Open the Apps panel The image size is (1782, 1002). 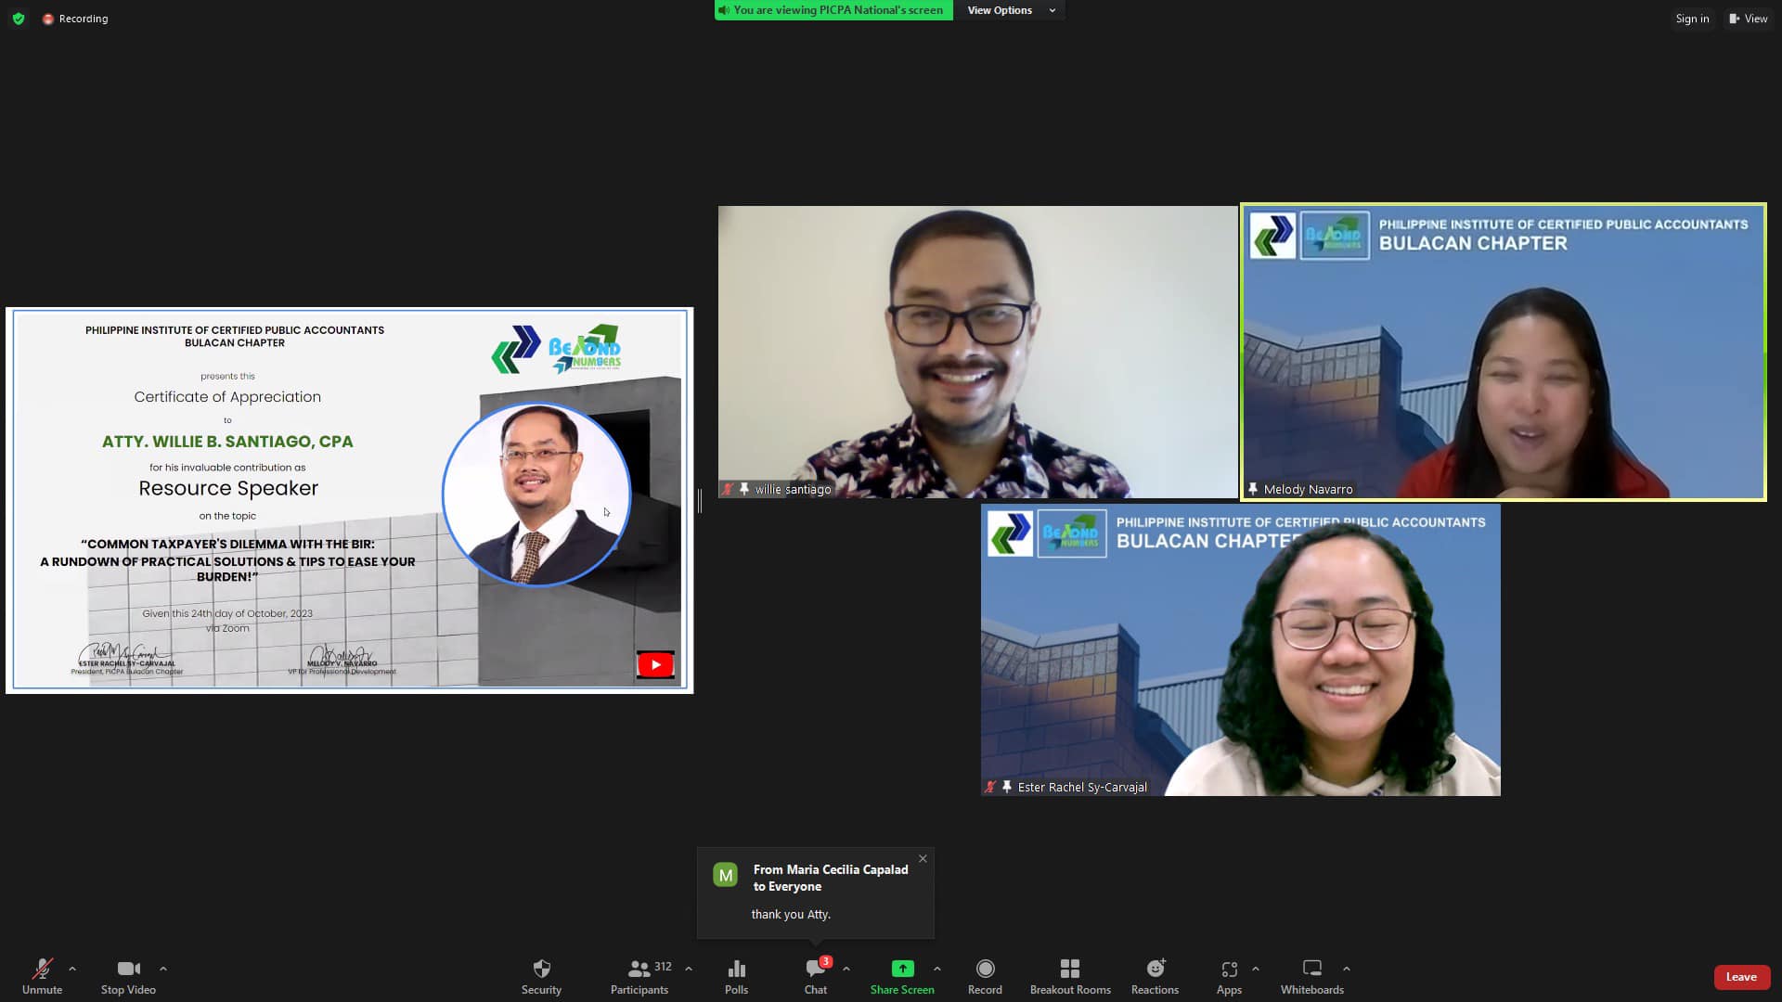(1229, 976)
